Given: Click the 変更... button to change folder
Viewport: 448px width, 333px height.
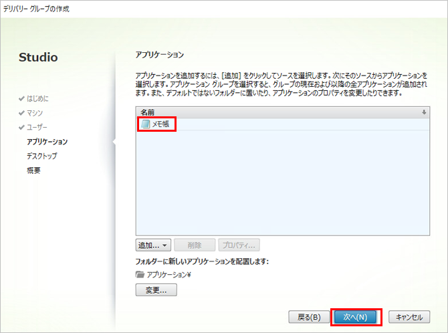Looking at the screenshot, I should pos(156,290).
